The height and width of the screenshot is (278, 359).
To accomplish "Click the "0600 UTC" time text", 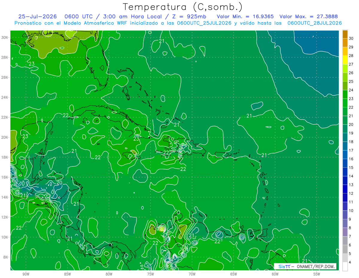I will [79, 17].
